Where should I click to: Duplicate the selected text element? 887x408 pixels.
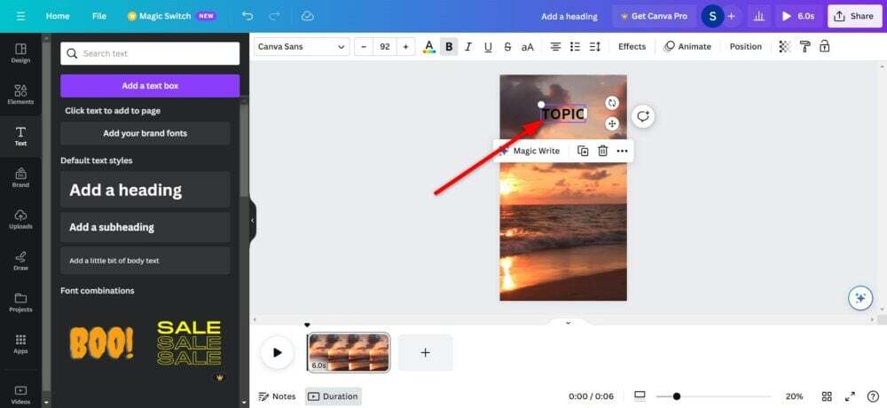[x=583, y=151]
